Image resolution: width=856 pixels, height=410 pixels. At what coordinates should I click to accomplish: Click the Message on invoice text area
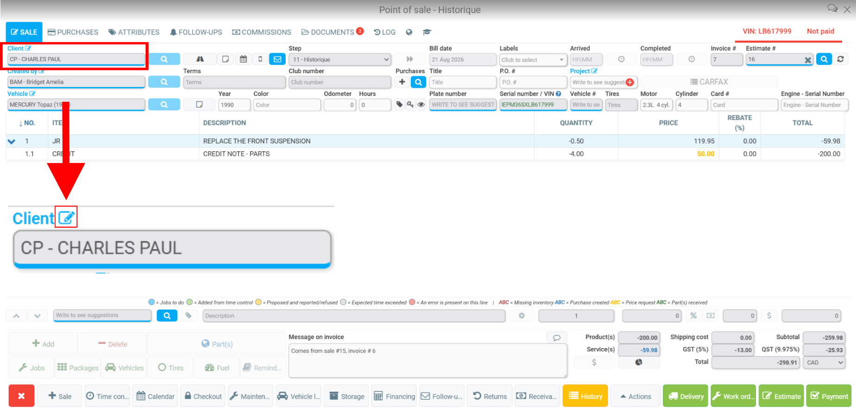(x=428, y=360)
